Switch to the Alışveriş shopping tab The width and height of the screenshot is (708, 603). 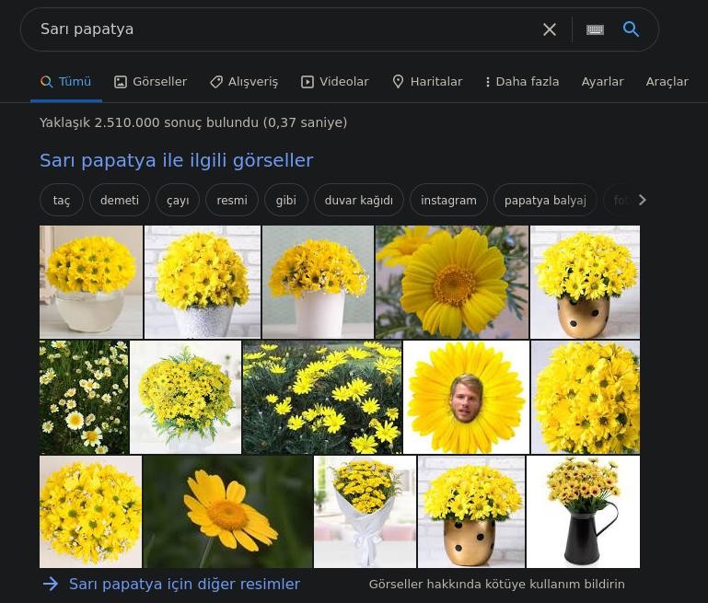point(244,82)
